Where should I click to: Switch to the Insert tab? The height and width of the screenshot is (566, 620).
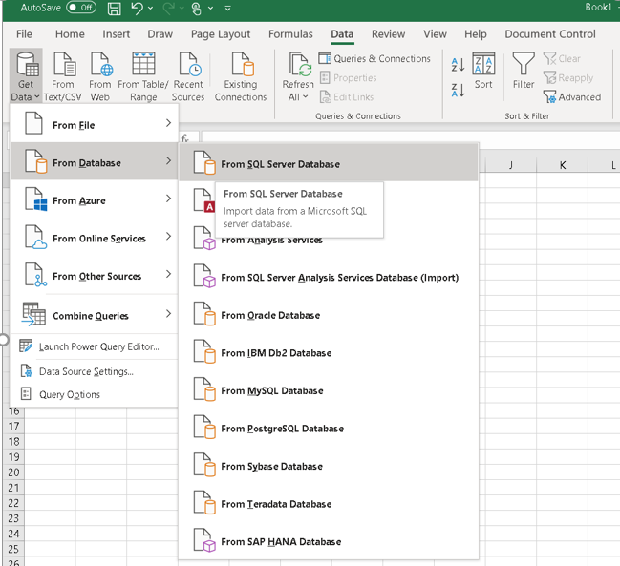[x=116, y=34]
